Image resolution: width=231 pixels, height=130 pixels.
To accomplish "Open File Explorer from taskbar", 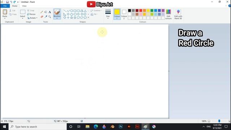I will pyautogui.click(x=87, y=127).
